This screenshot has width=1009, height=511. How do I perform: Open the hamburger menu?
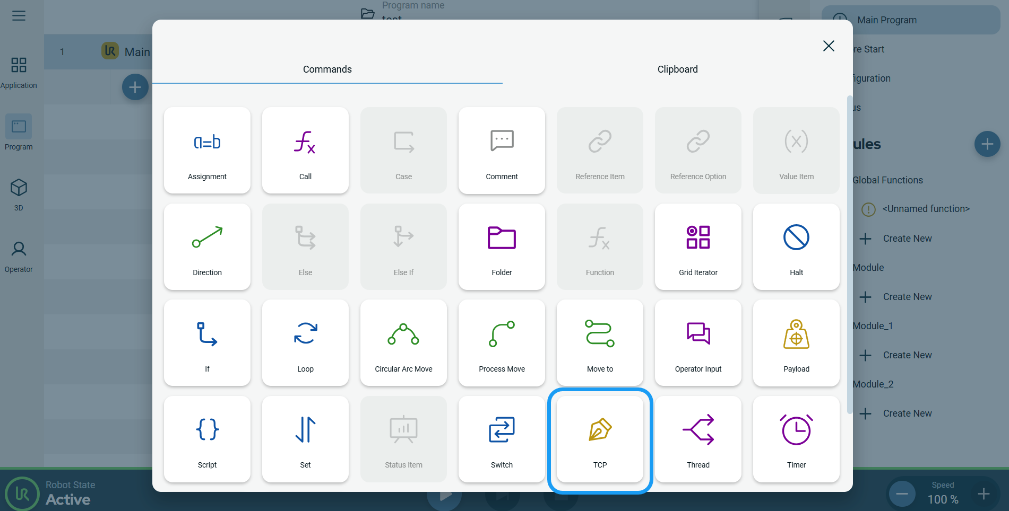tap(19, 16)
